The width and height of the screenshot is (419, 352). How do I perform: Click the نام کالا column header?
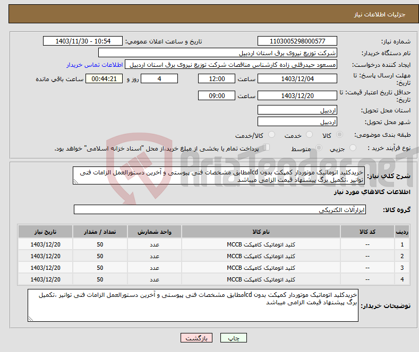[261, 232]
